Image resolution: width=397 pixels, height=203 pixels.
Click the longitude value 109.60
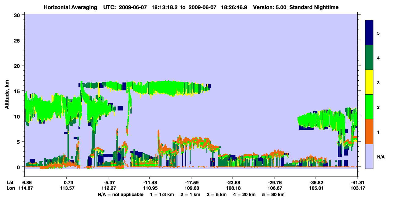point(192,188)
